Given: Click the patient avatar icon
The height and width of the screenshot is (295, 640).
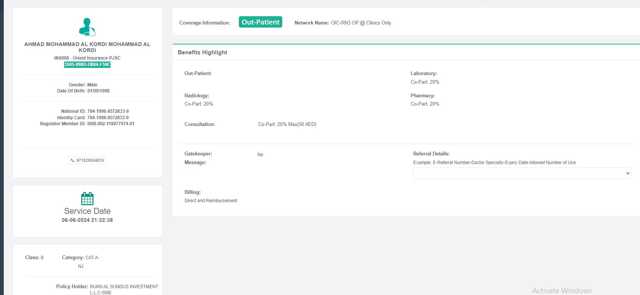Looking at the screenshot, I should point(87,27).
